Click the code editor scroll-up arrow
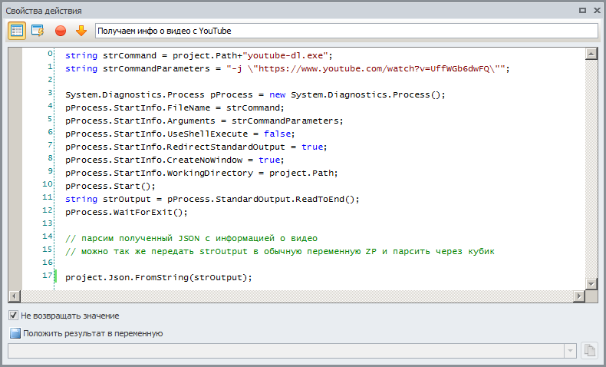Image resolution: width=606 pixels, height=367 pixels. pos(591,54)
